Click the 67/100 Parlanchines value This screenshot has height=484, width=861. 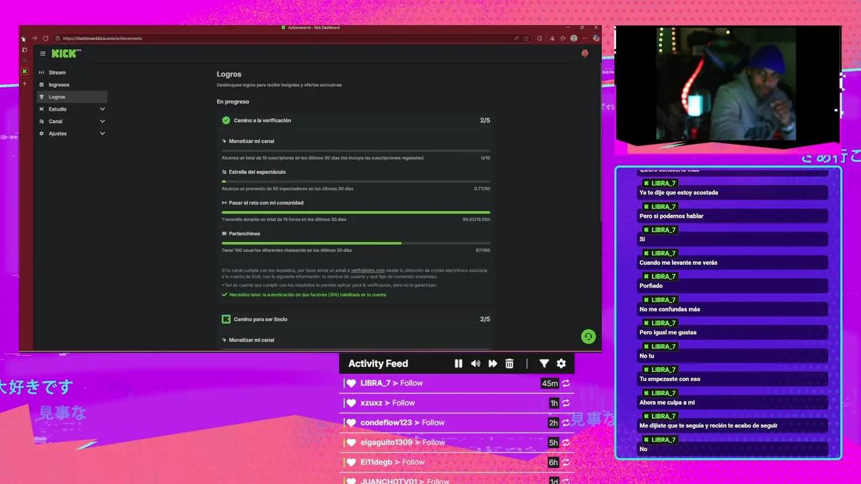coord(483,250)
